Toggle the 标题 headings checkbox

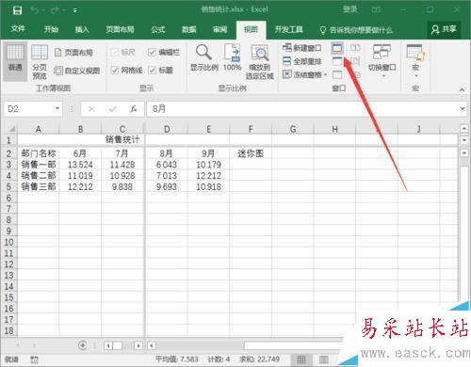coord(152,71)
